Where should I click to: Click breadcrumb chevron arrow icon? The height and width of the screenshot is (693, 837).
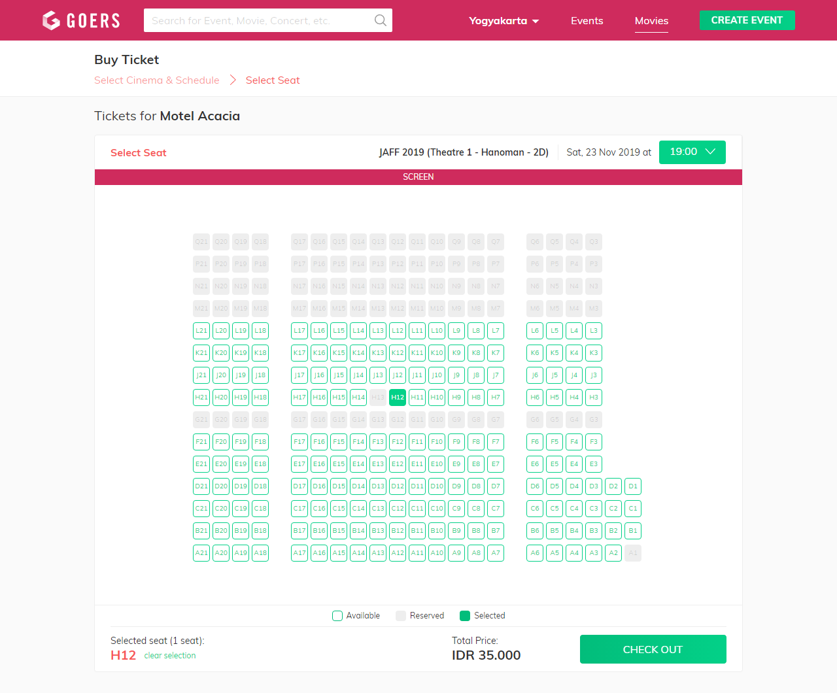tap(233, 80)
